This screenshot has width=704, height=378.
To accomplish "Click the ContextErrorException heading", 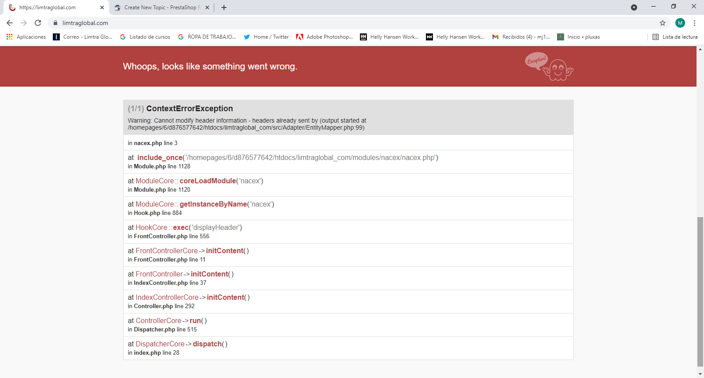I will click(x=190, y=109).
